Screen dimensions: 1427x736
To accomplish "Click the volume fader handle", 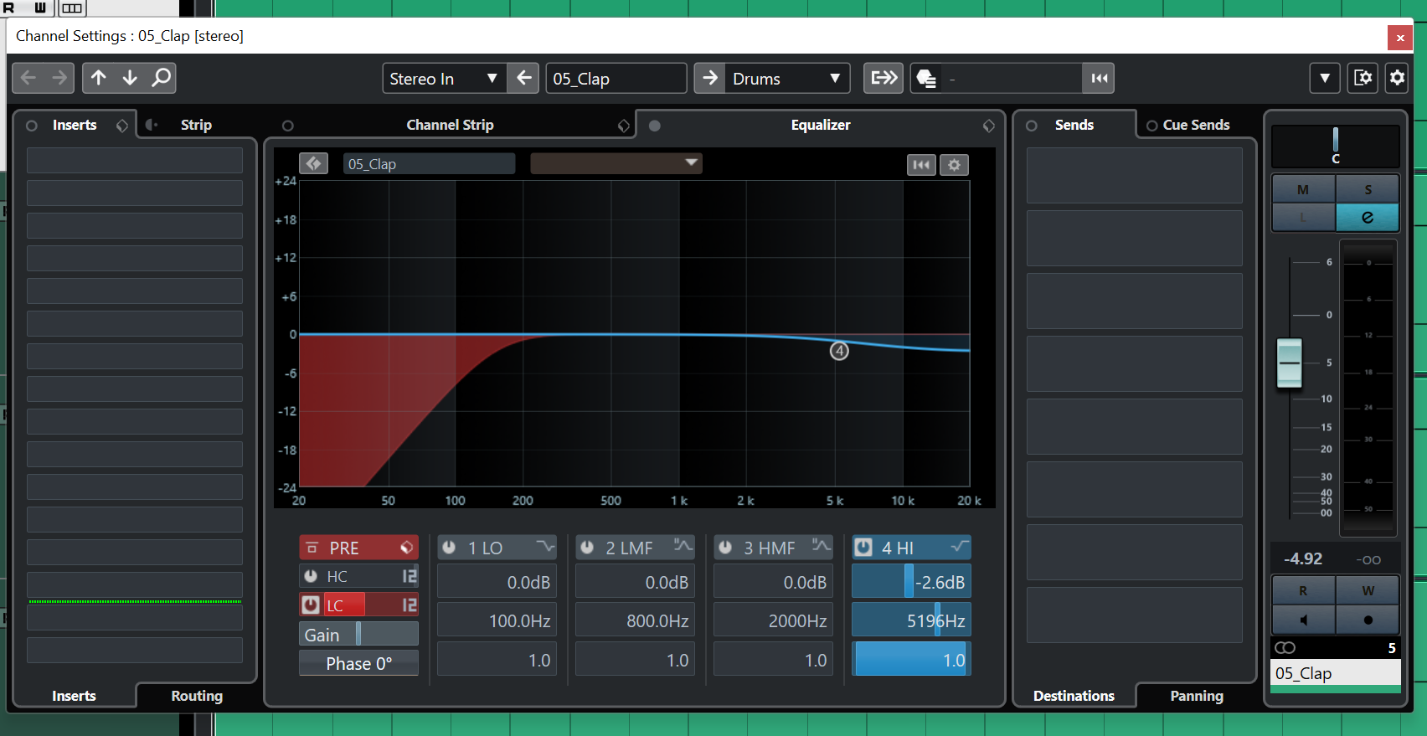I will pos(1290,363).
